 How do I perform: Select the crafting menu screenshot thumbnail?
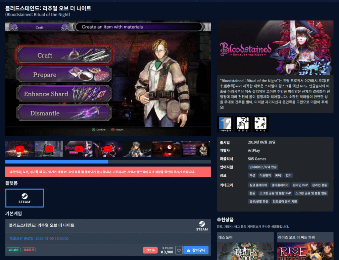point(196,149)
